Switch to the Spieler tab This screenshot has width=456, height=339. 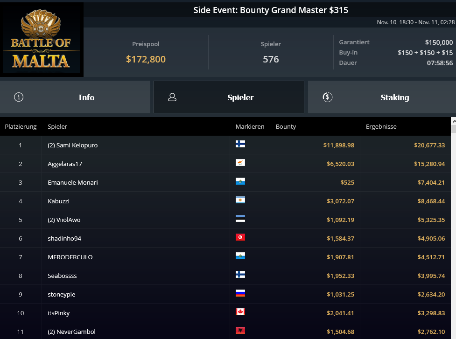pyautogui.click(x=229, y=97)
